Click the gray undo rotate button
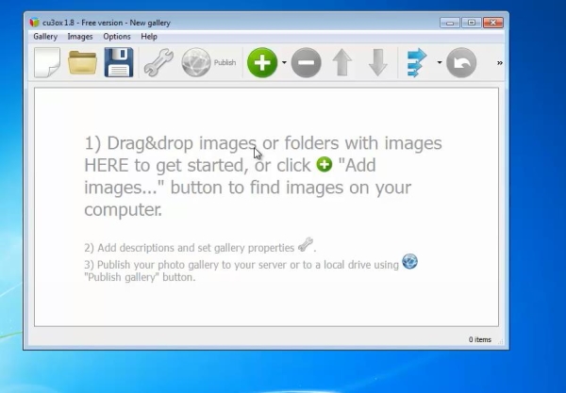 (461, 63)
